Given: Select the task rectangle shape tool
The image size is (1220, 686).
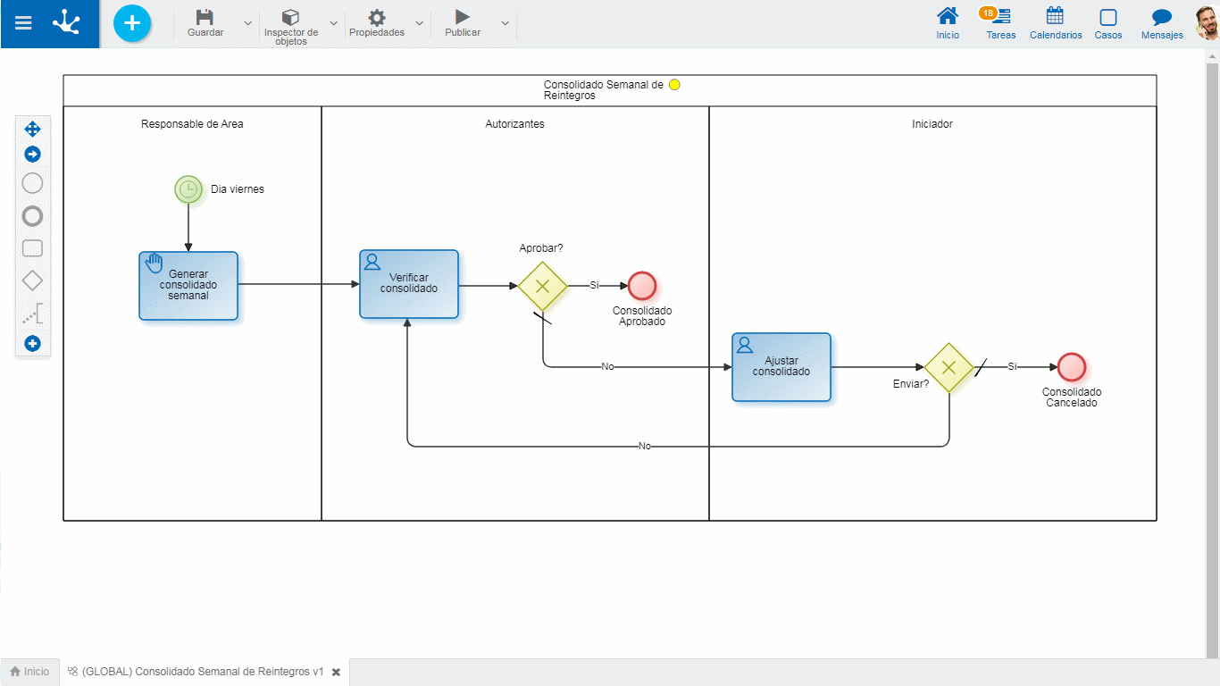Looking at the screenshot, I should (32, 248).
